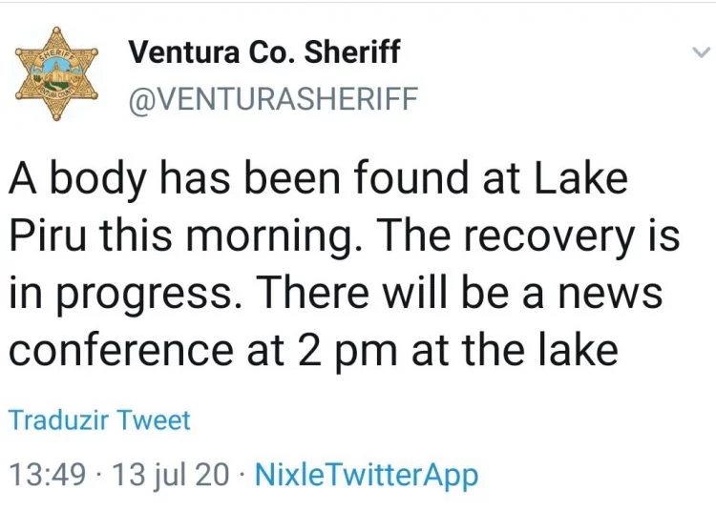Select the 13:49 timestamp
The height and width of the screenshot is (511, 716).
tap(48, 474)
